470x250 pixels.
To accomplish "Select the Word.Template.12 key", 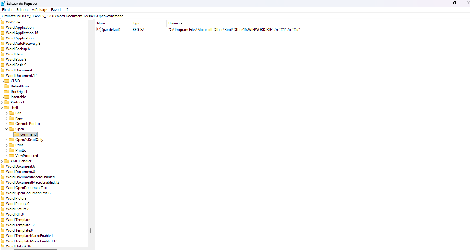I will (x=20, y=225).
